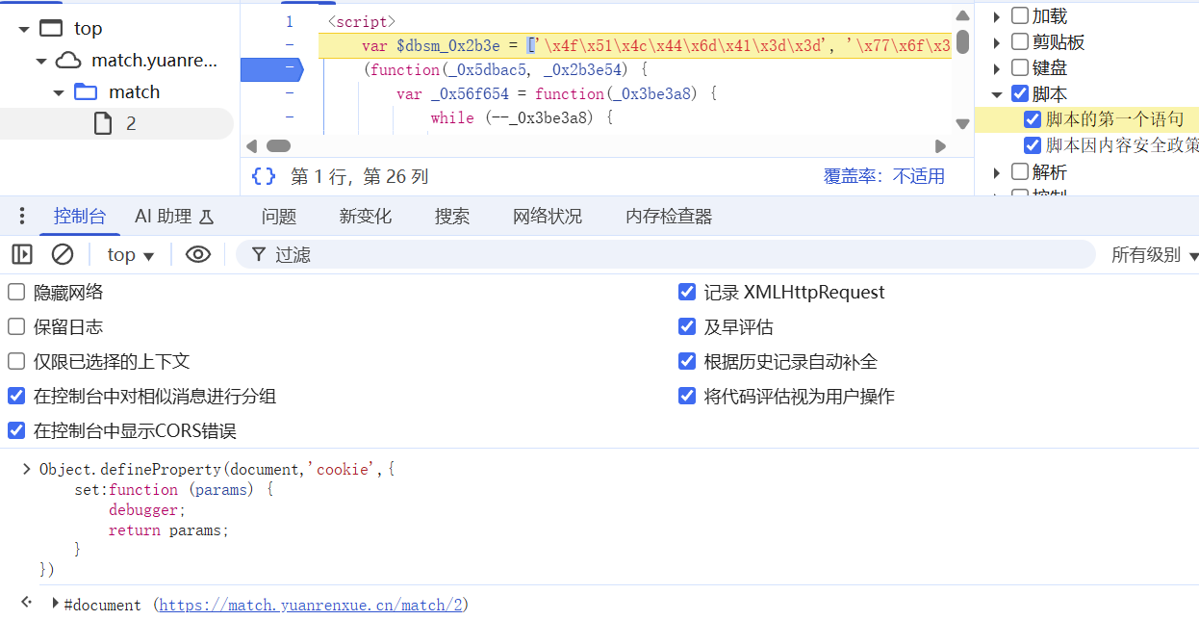Expand the 键盘 breakpoint category
1199x620 pixels.
[x=997, y=68]
